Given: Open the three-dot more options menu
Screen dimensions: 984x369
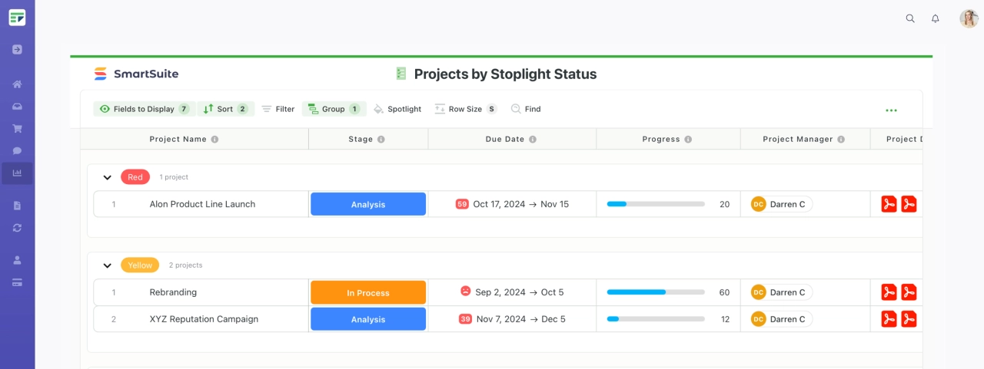Looking at the screenshot, I should pyautogui.click(x=891, y=110).
